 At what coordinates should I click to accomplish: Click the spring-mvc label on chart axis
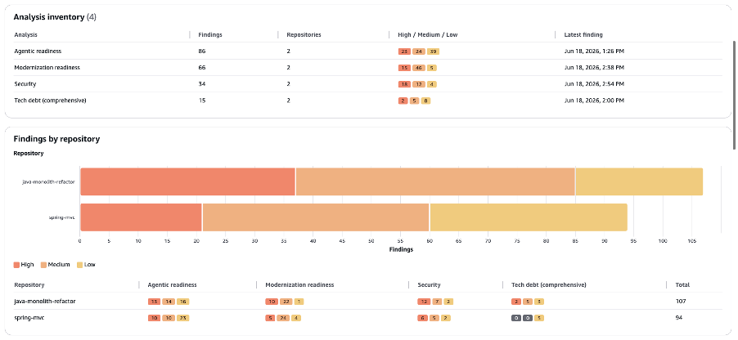[62, 217]
